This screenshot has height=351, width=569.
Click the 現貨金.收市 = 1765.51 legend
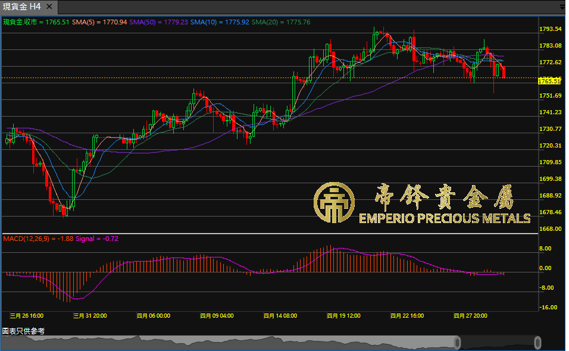pyautogui.click(x=36, y=22)
